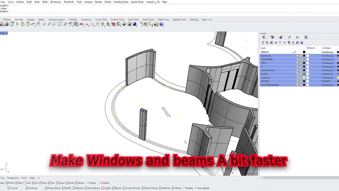Click the Zoom Extents icon
The height and width of the screenshot is (191, 339).
[60, 24]
